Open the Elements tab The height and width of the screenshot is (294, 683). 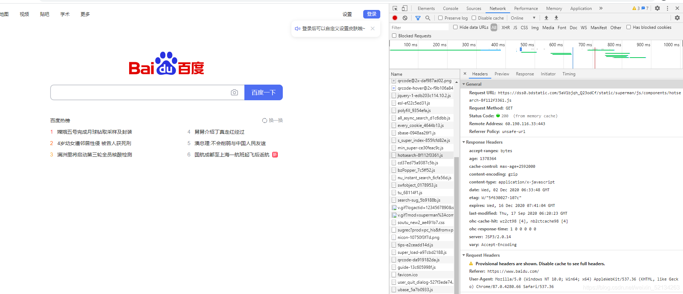click(426, 8)
